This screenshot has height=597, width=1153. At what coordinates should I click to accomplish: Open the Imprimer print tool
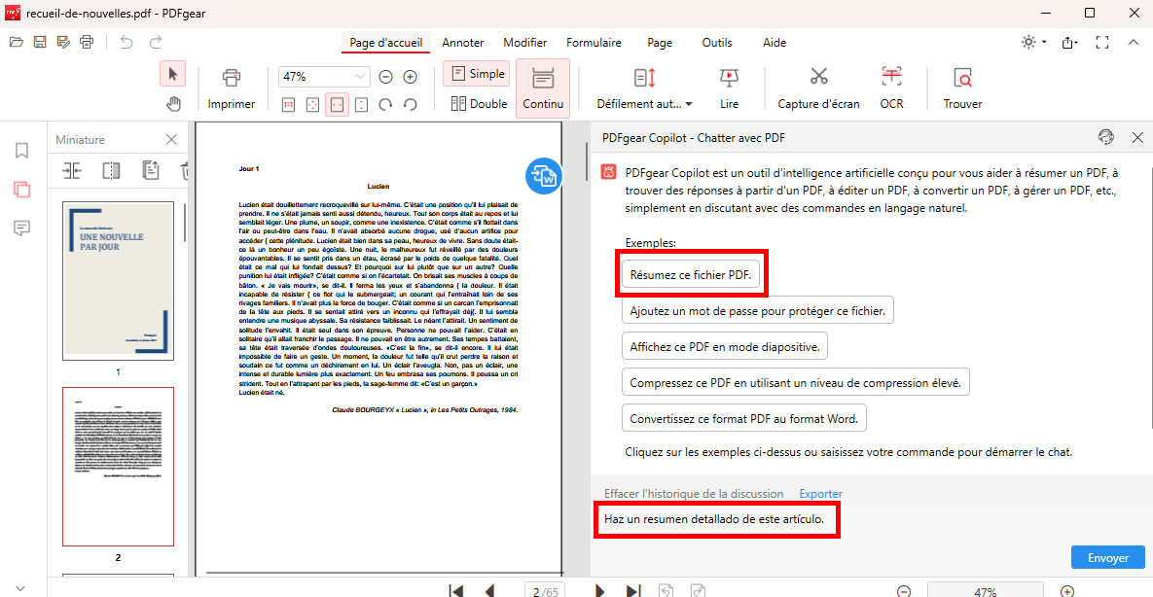coord(231,88)
